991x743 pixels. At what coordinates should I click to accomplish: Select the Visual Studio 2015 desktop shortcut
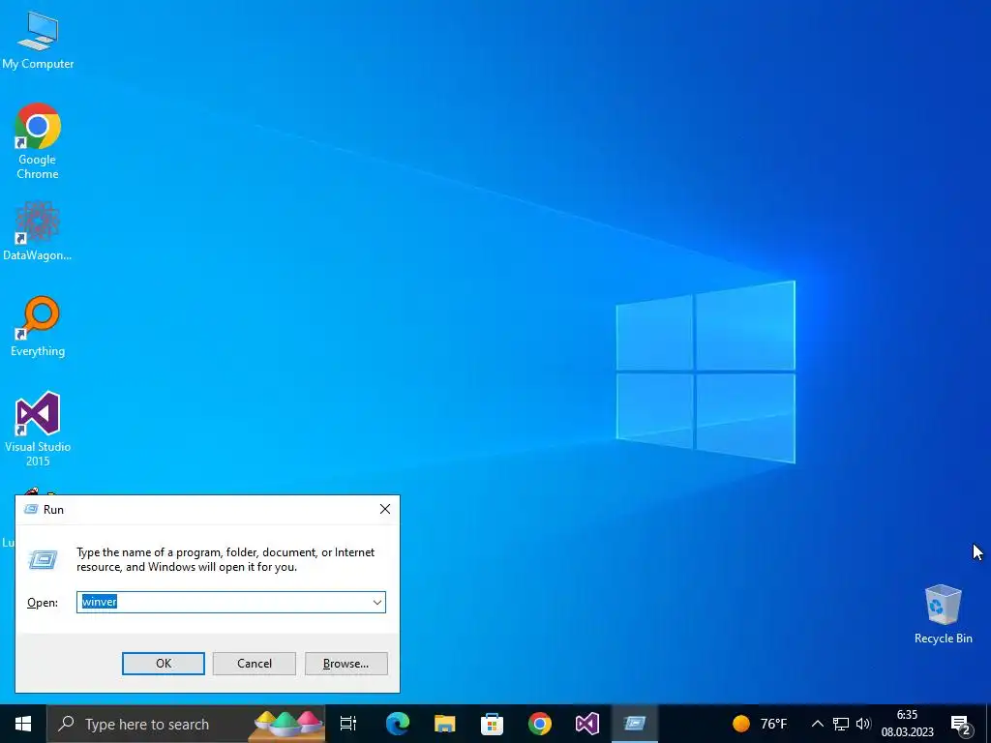38,429
